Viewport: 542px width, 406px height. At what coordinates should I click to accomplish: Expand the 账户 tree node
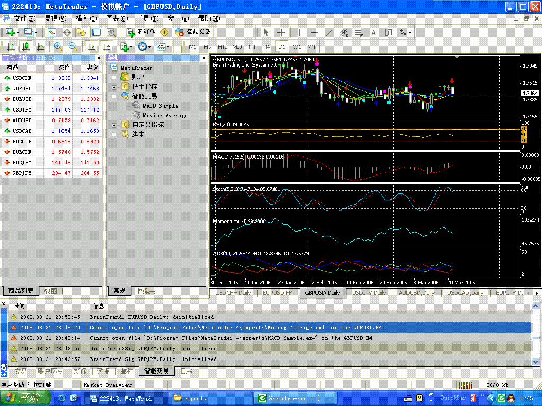(114, 77)
